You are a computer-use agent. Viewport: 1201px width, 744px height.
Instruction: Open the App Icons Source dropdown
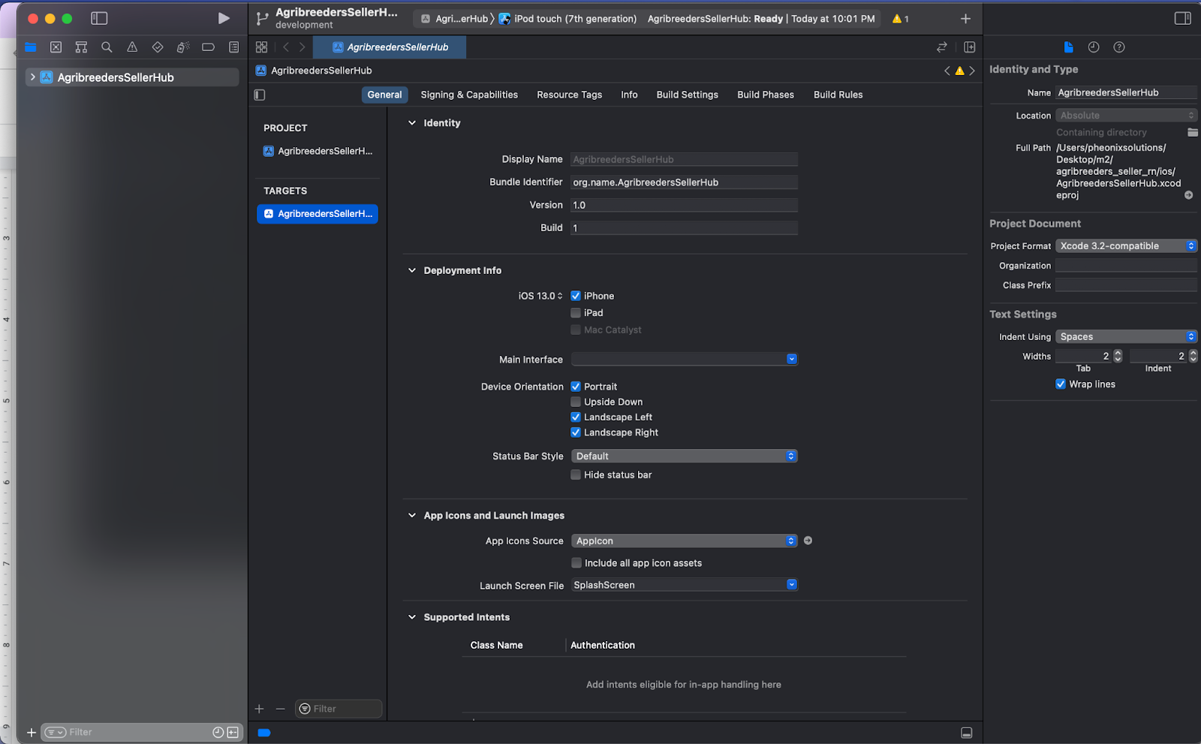[x=685, y=541]
